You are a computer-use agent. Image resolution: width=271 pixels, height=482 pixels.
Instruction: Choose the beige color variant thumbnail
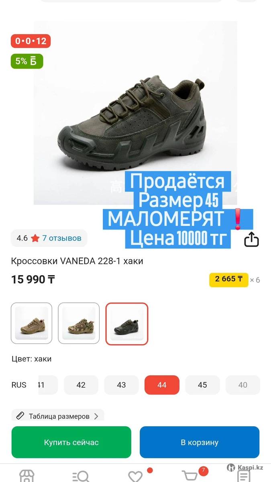pyautogui.click(x=31, y=323)
